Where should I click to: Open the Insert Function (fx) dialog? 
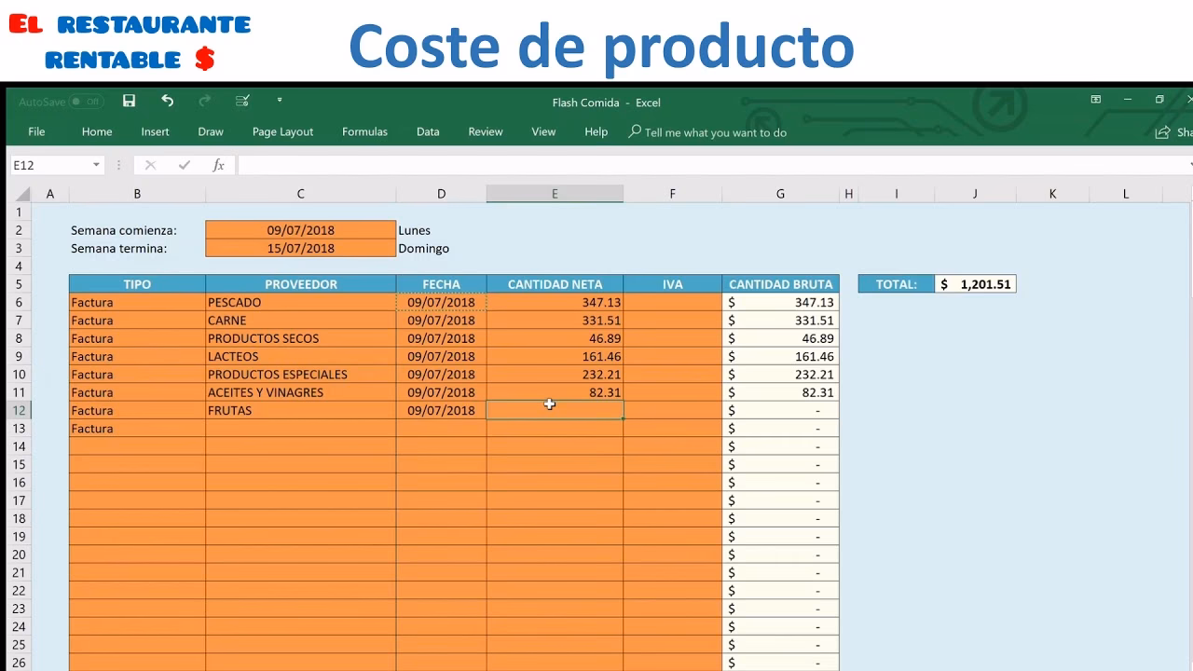point(218,164)
